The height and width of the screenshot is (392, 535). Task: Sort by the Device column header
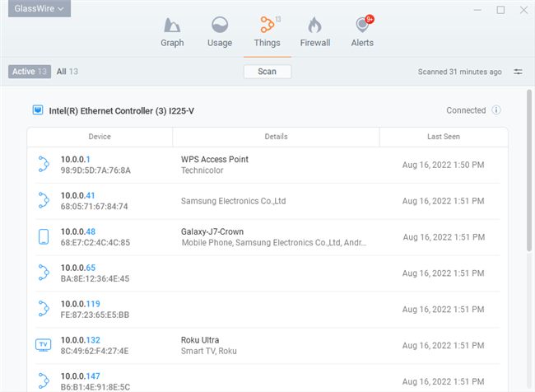point(100,137)
